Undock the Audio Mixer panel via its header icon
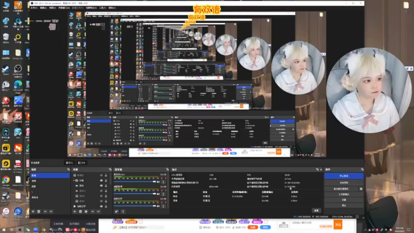The height and width of the screenshot is (233, 414). (x=167, y=169)
